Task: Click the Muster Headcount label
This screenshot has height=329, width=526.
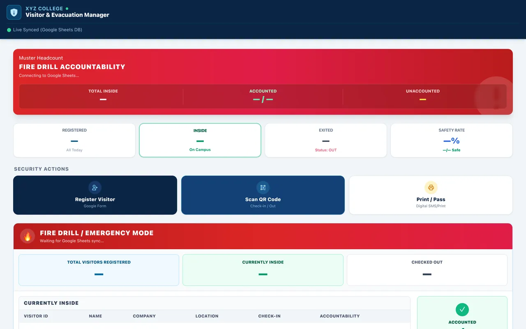Action: [x=41, y=58]
